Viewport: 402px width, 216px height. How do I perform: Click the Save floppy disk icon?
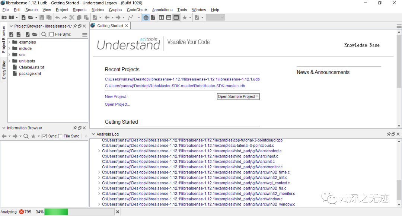[42, 18]
